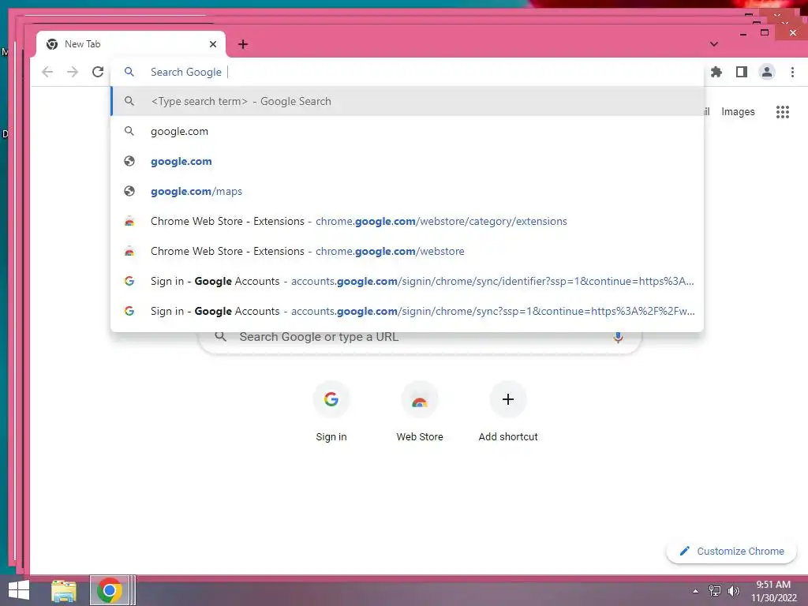Open the Web Store shortcut tile

(x=420, y=412)
